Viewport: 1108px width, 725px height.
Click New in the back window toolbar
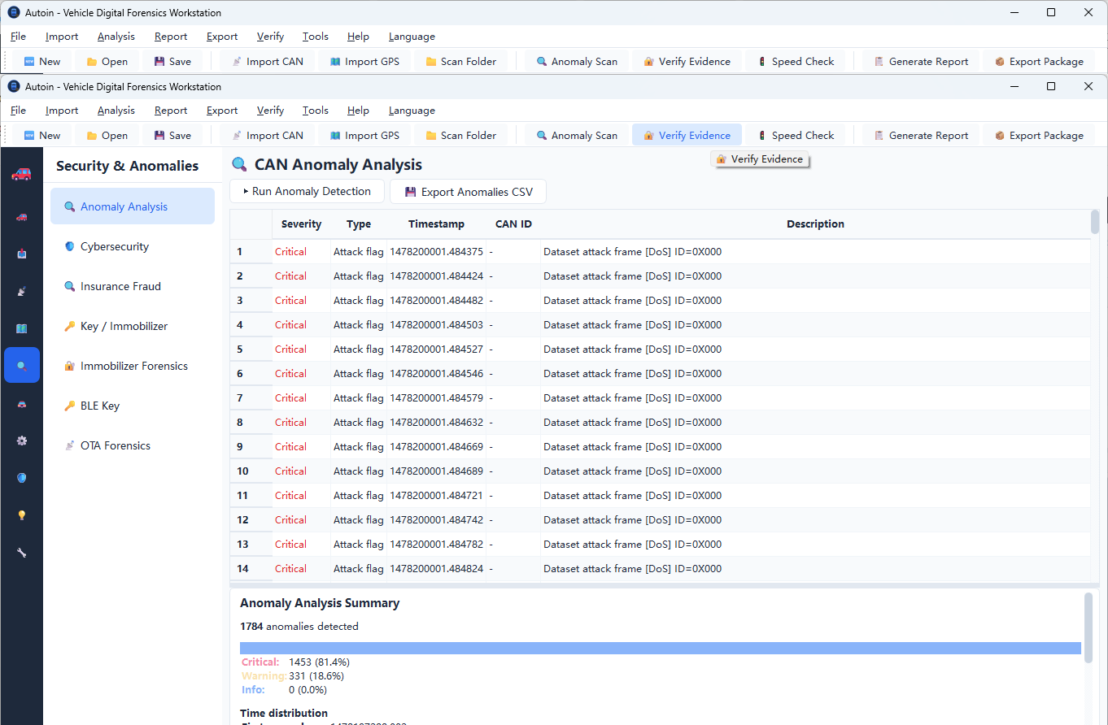point(41,61)
